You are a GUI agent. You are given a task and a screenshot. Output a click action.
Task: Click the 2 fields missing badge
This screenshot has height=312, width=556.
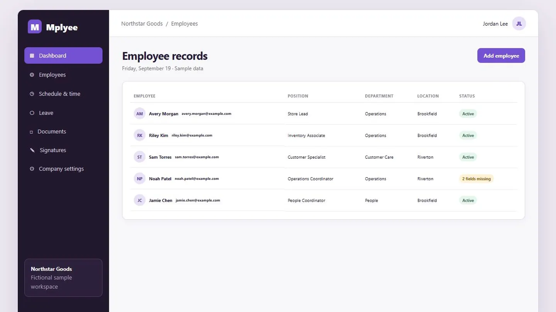click(476, 179)
